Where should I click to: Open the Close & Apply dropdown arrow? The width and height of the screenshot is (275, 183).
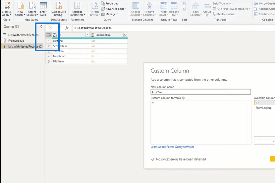[10, 15]
